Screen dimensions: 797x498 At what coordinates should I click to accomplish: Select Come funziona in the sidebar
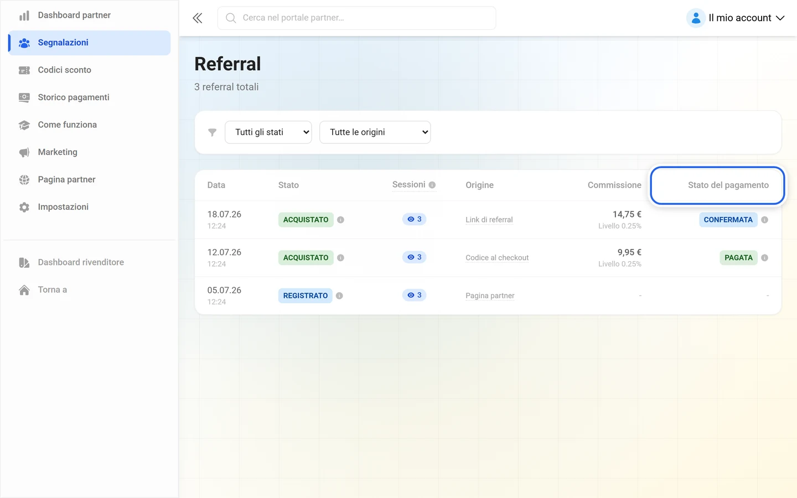tap(90, 125)
